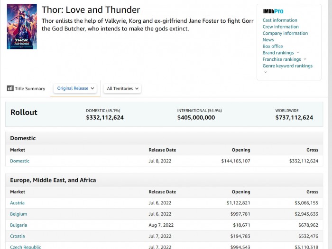The height and width of the screenshot is (249, 332).
Task: Open the Belgium market link
Action: click(x=18, y=214)
